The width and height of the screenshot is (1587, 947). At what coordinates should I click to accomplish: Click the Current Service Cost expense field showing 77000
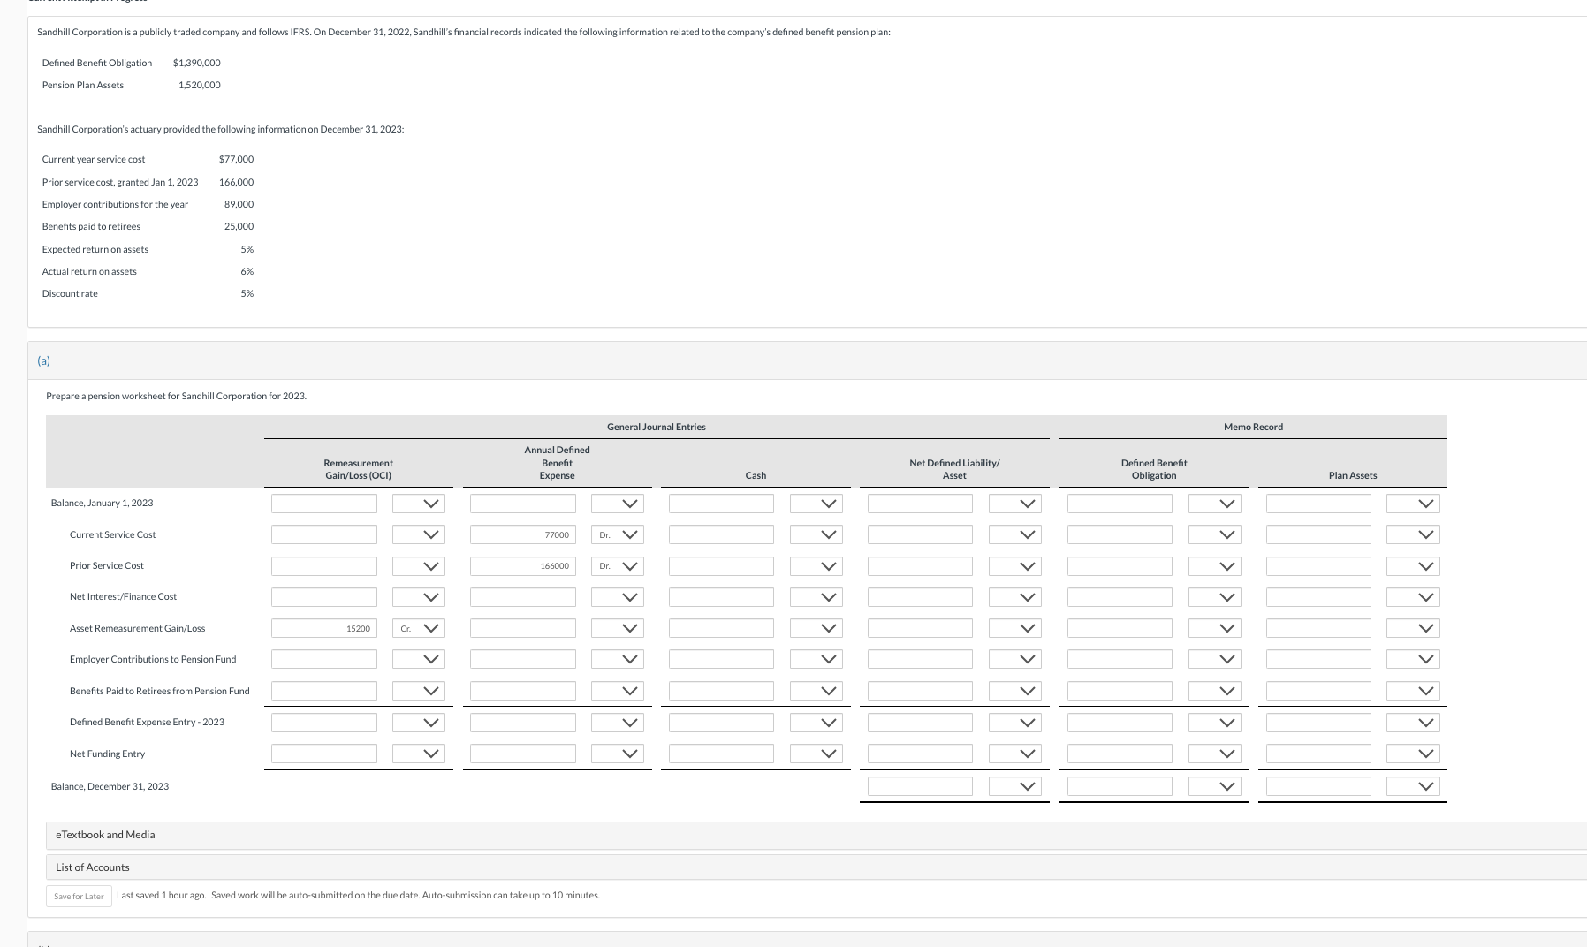(523, 534)
